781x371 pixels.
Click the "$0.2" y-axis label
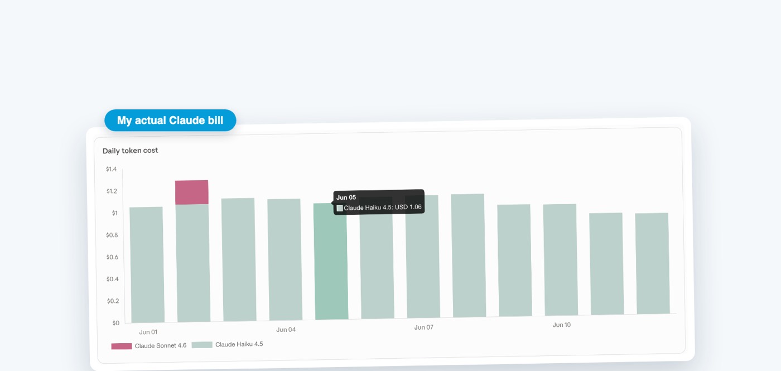click(113, 301)
